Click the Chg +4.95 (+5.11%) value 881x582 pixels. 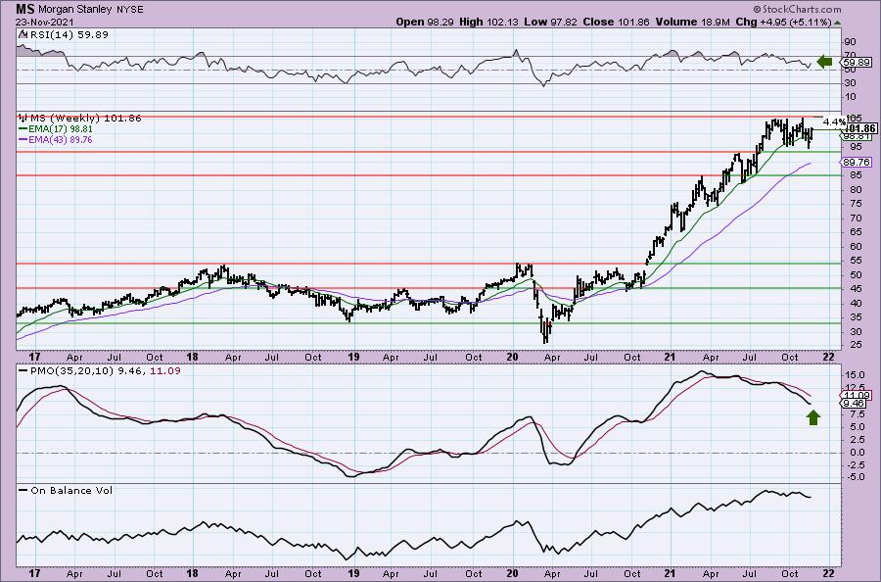(x=783, y=22)
